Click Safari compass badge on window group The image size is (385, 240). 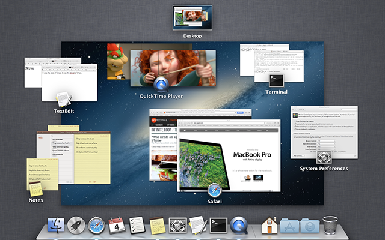tap(215, 190)
